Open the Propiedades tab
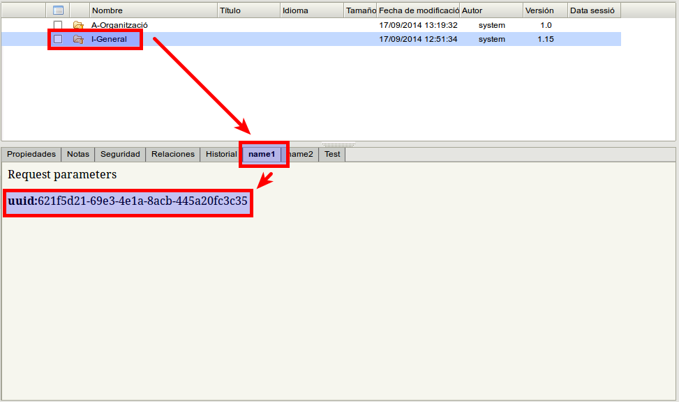This screenshot has width=679, height=402. [31, 154]
